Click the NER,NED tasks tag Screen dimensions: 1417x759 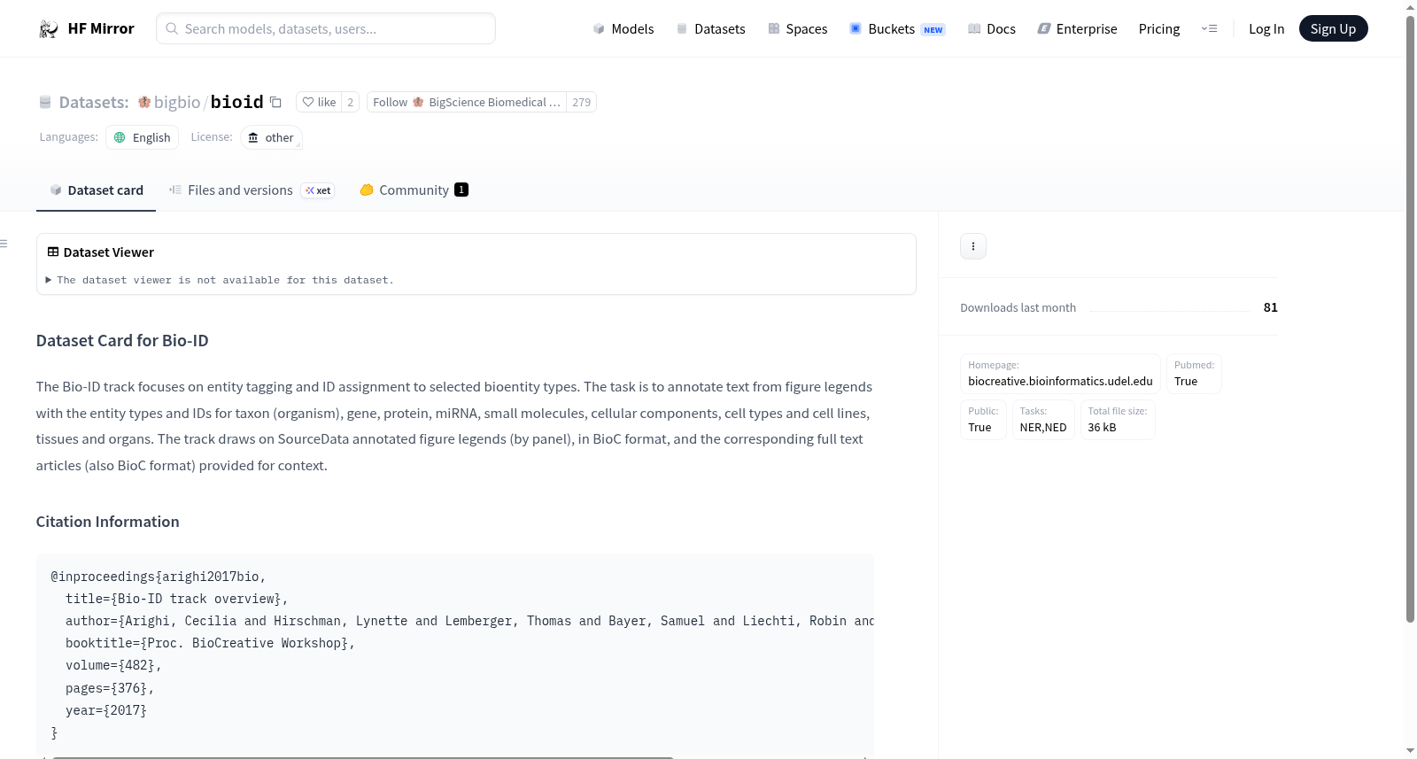1043,420
